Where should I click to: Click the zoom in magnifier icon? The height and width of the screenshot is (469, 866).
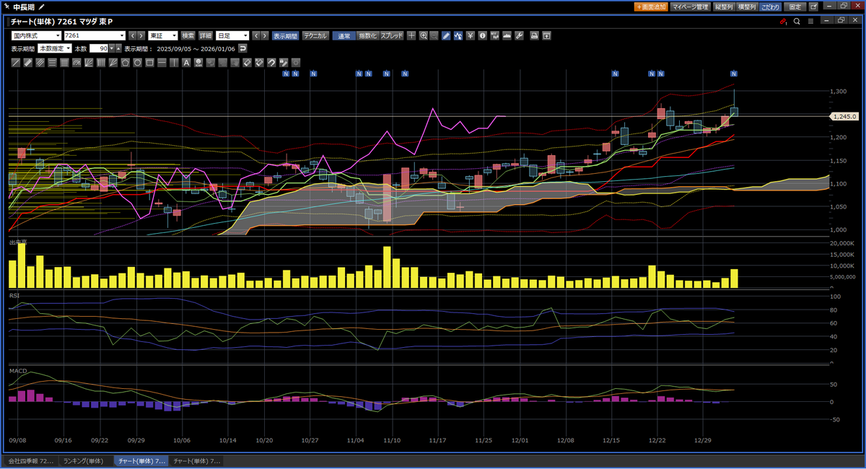[424, 35]
